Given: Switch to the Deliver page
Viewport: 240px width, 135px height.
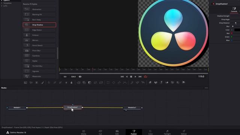Looking at the screenshot, I should pos(184,132).
